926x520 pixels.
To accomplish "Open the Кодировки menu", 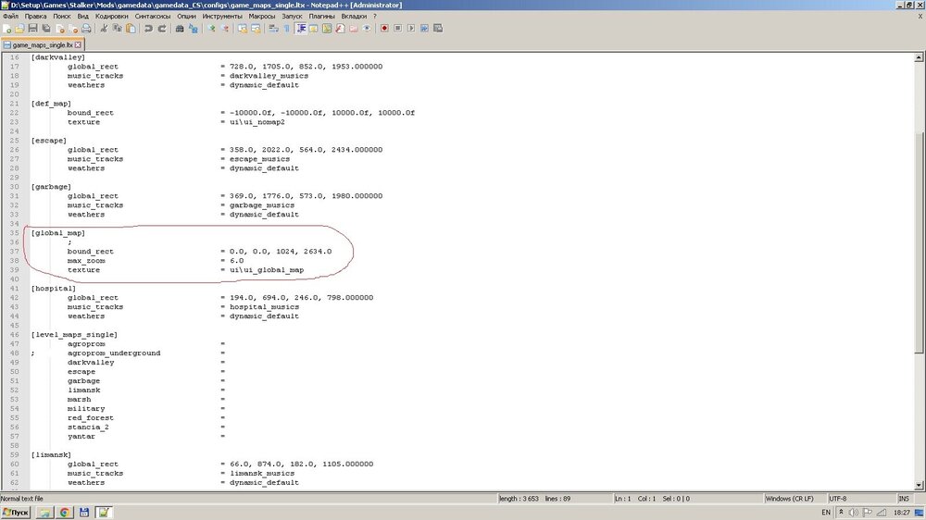I will tap(112, 16).
